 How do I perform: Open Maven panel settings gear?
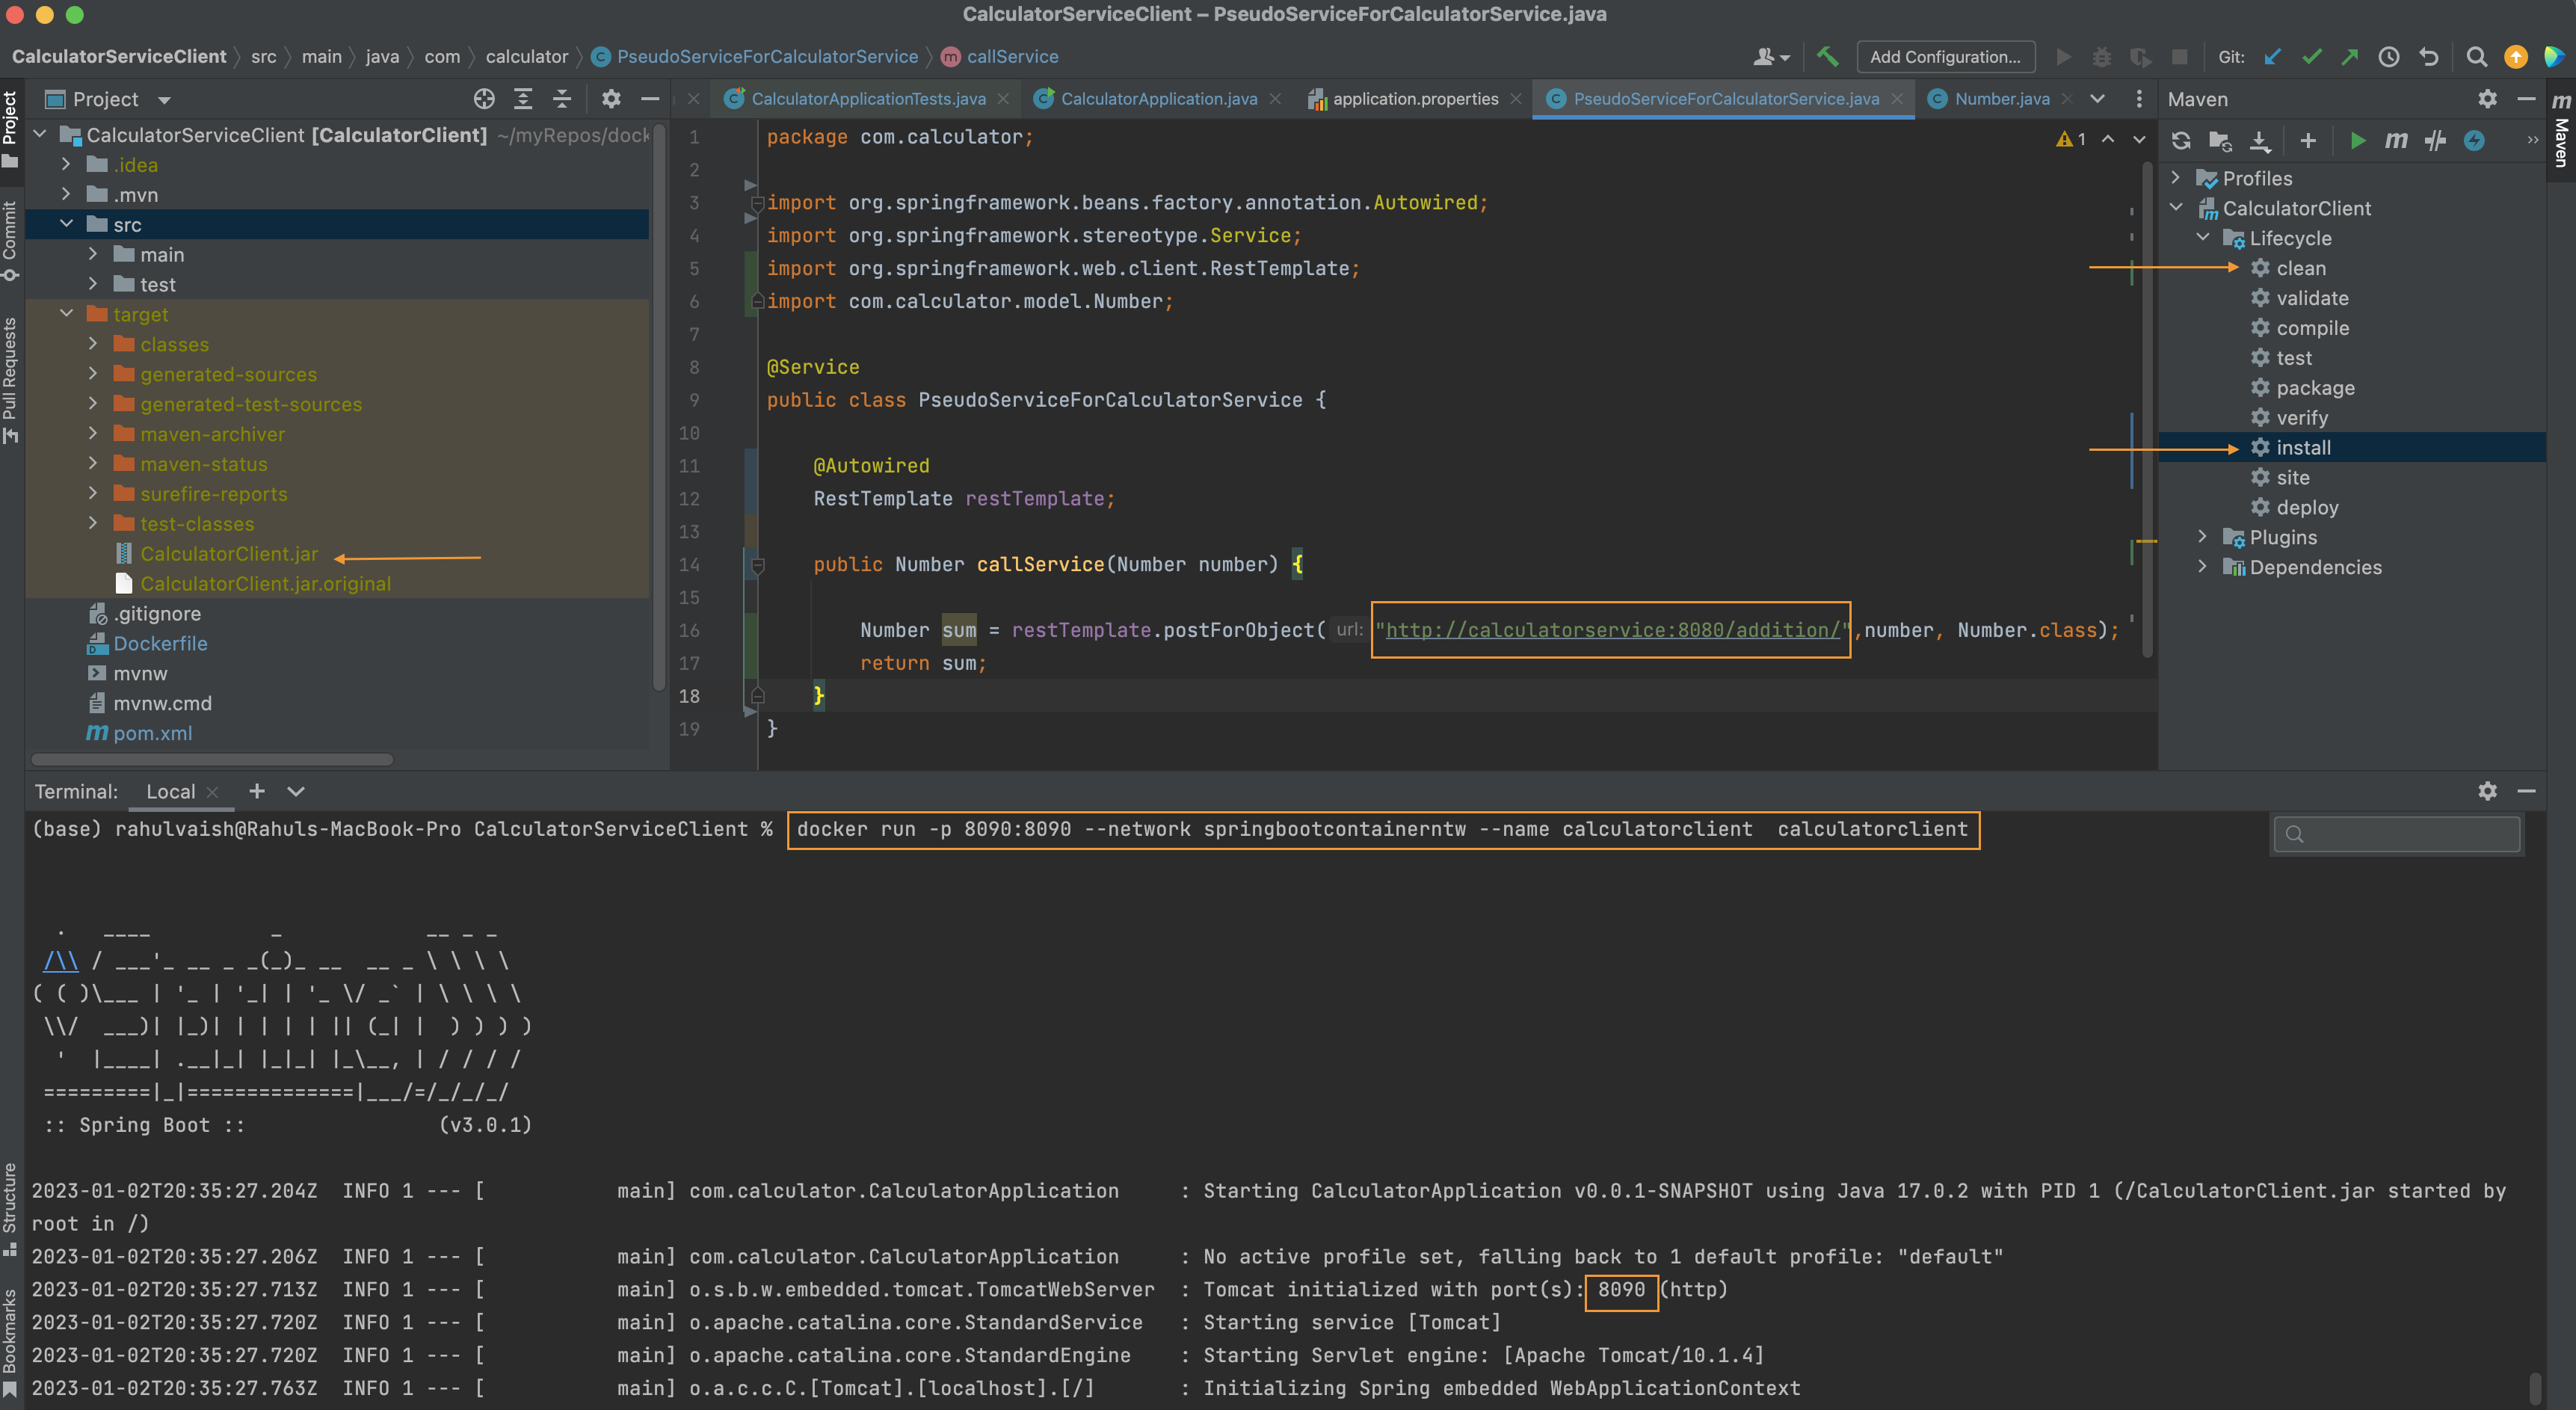coord(2487,99)
